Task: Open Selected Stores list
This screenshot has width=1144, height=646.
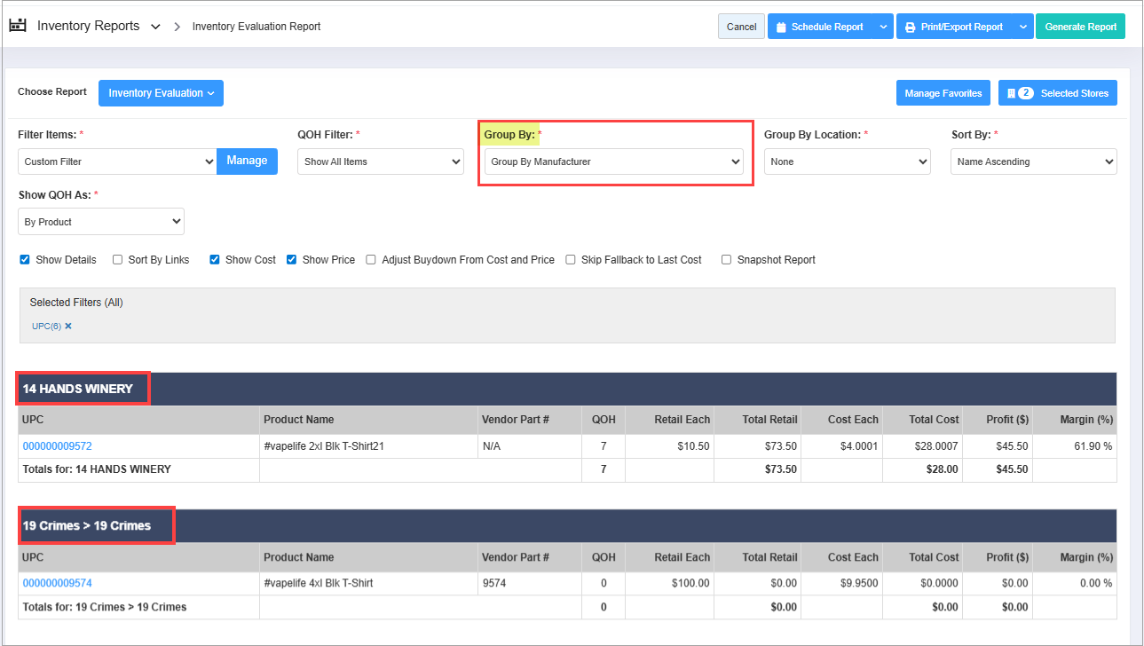Action: click(1058, 93)
